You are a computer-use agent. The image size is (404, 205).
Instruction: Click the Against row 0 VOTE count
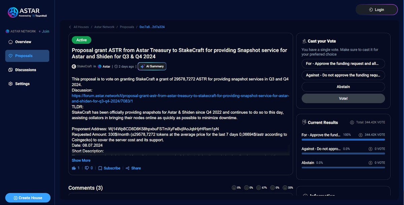[380, 149]
